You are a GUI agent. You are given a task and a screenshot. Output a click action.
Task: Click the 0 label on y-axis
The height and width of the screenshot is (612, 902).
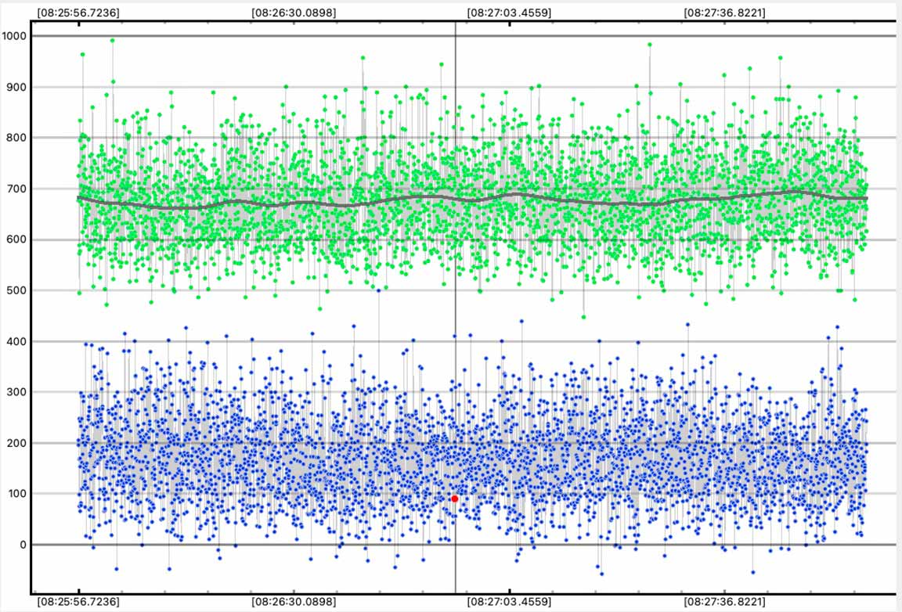[22, 545]
